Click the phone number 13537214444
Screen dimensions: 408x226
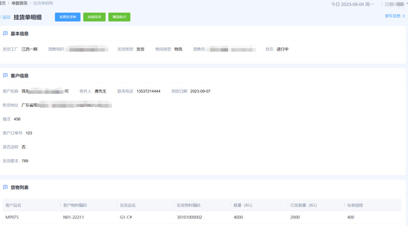click(148, 91)
